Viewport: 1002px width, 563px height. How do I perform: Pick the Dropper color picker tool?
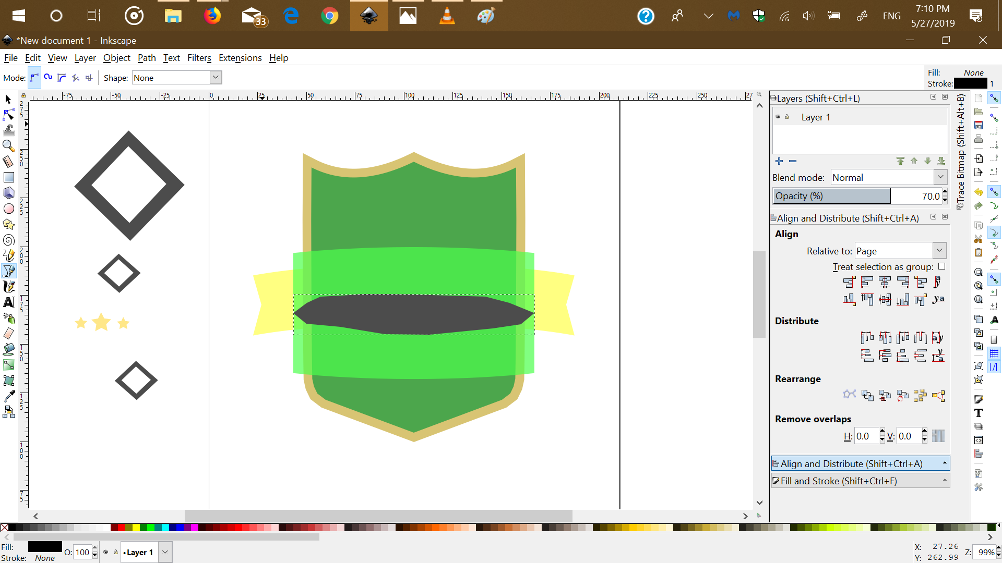click(x=8, y=397)
